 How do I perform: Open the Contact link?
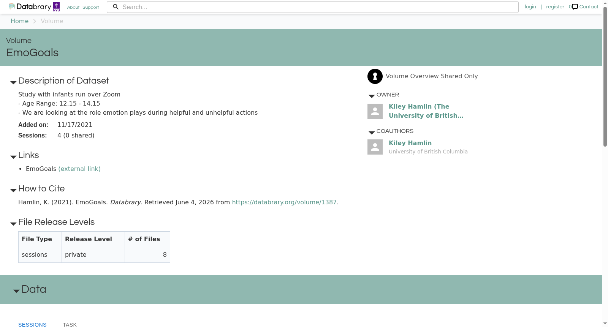589,7
